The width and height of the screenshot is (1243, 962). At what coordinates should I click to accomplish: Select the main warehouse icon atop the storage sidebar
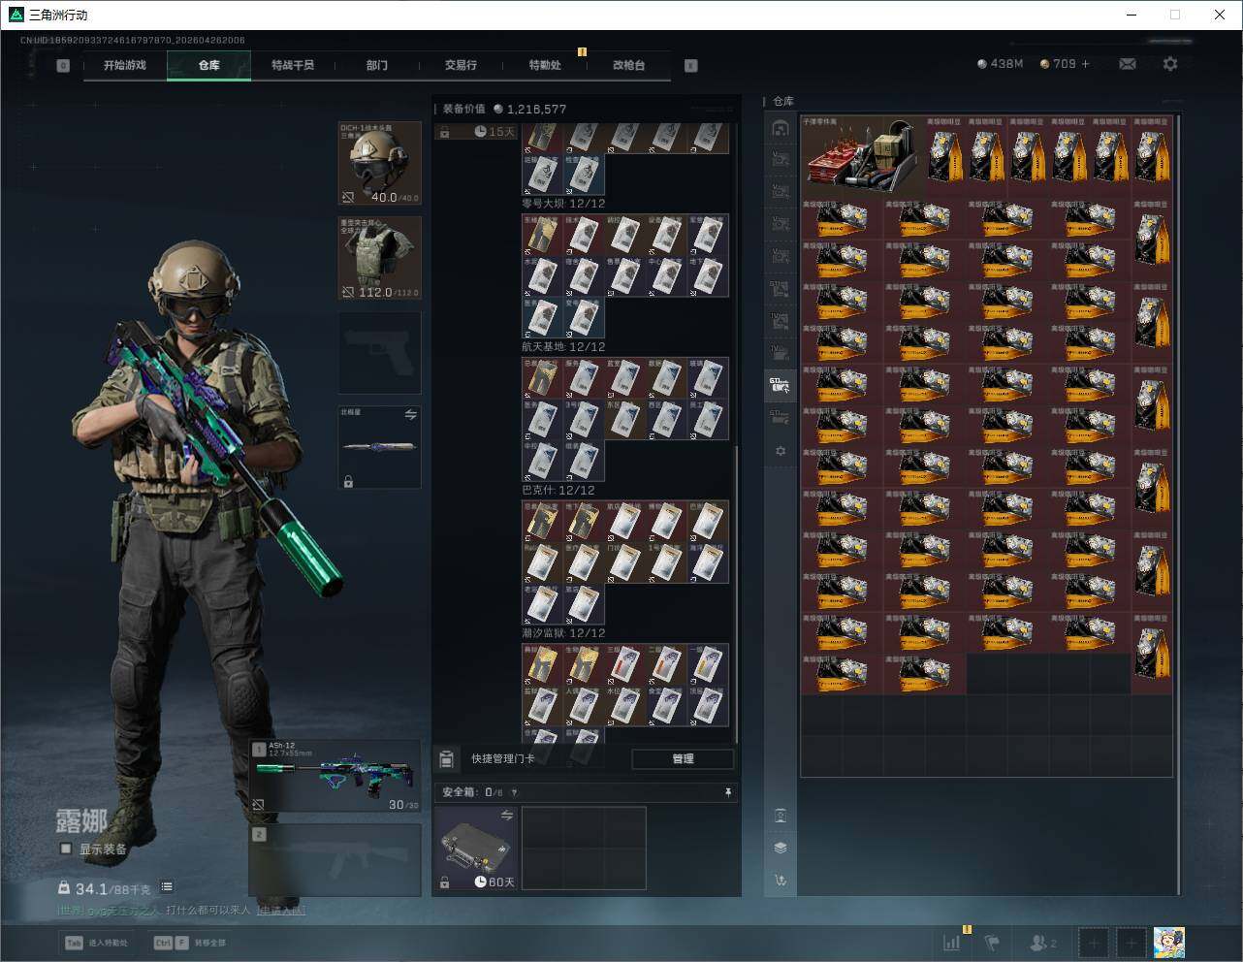tap(781, 128)
